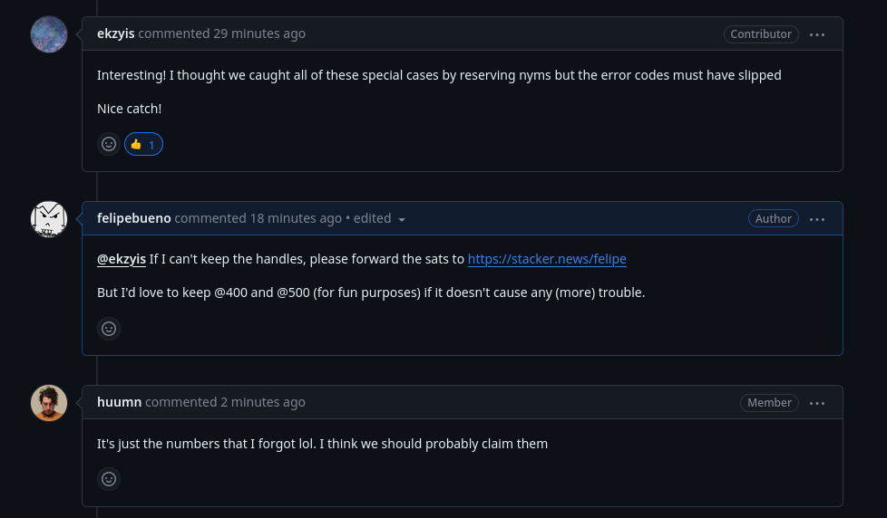Screen dimensions: 887x518
Task: Click the Contributor badge label
Action: click(x=761, y=34)
